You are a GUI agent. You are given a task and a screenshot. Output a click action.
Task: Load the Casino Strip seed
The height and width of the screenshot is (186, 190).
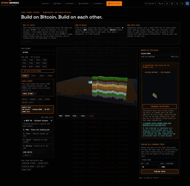(x=43, y=163)
